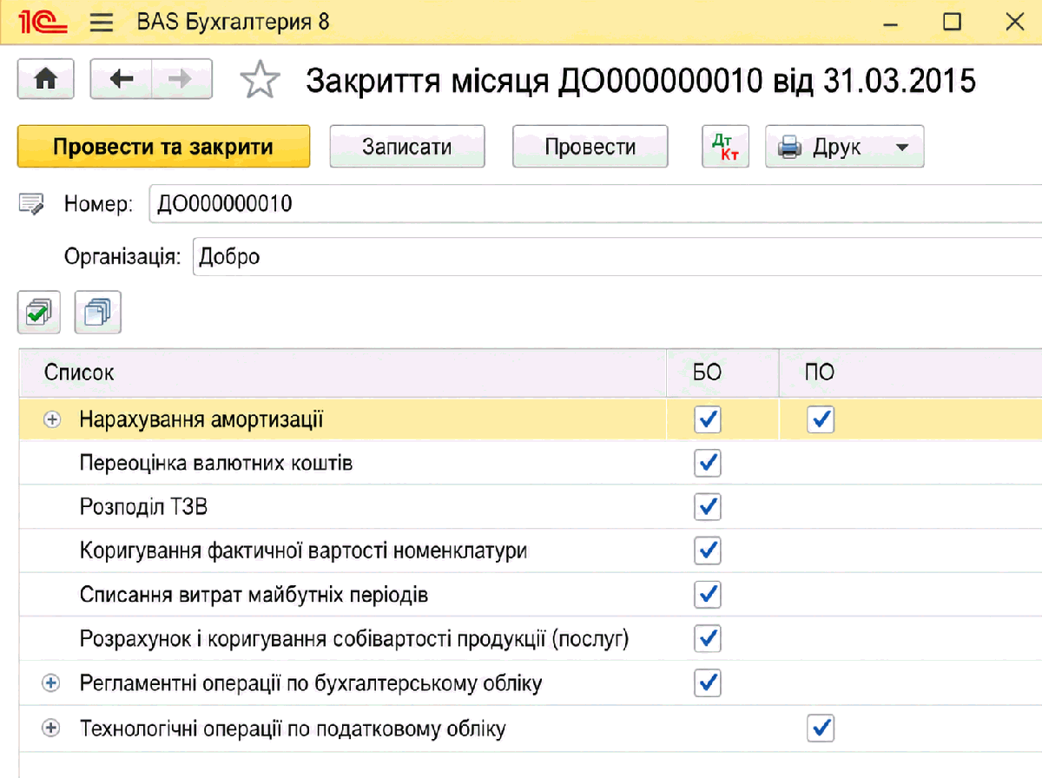Expand Нарахування амортизації row
1042x778 pixels.
click(52, 420)
